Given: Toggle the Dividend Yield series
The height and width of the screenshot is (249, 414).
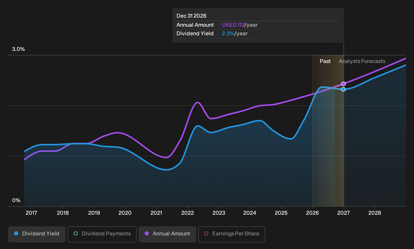Looking at the screenshot, I should pyautogui.click(x=37, y=234).
